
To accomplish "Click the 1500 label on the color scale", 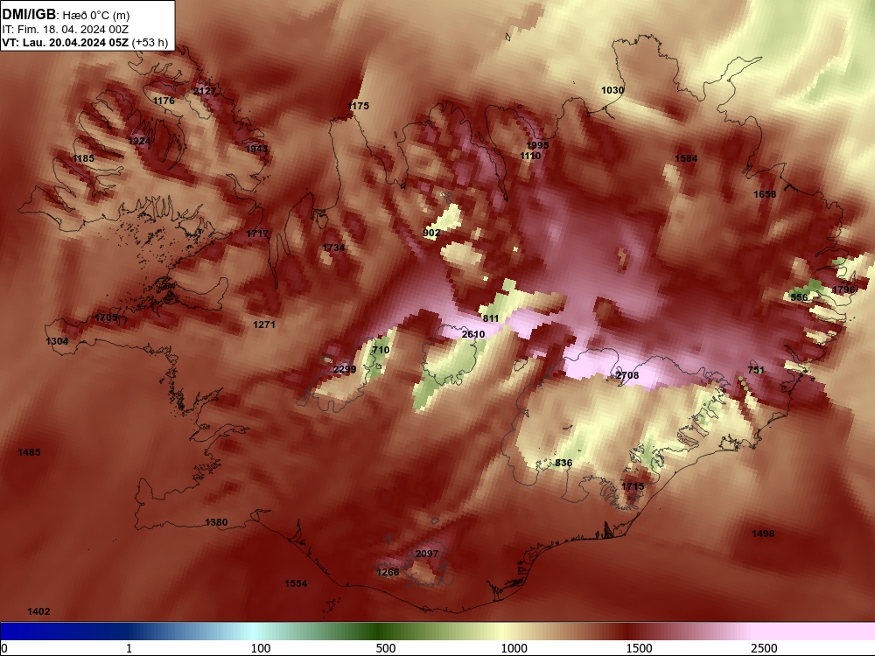I will pos(639,648).
